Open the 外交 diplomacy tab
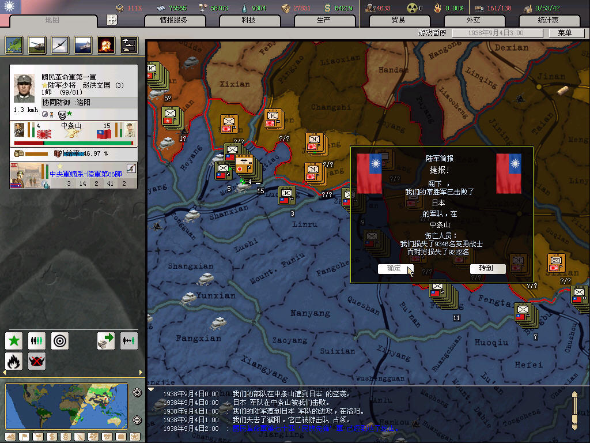Viewport: 590px width, 443px height. point(473,20)
